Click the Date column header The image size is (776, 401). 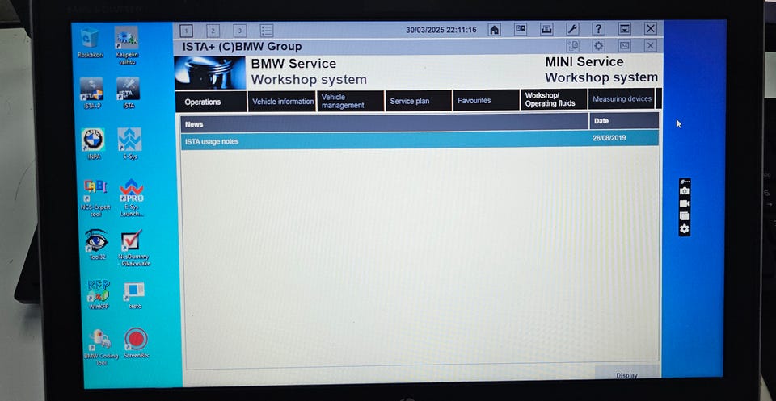coord(624,120)
